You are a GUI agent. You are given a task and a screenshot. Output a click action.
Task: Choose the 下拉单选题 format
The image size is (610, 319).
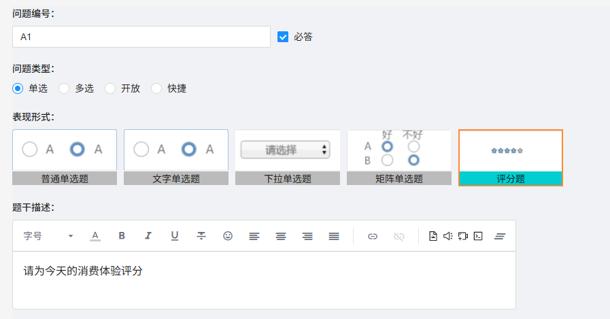288,157
